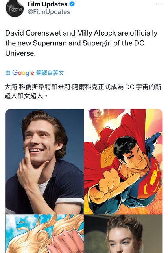Click the English tweet text about Superman
Viewport: 168px width, 253px height.
click(81, 43)
